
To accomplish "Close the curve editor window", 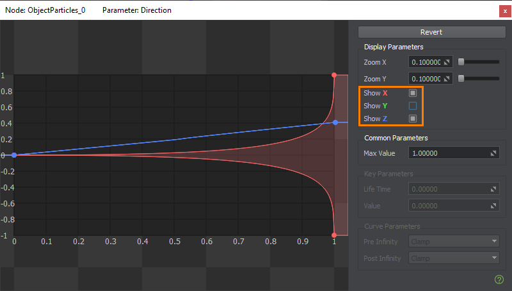I will pyautogui.click(x=504, y=11).
